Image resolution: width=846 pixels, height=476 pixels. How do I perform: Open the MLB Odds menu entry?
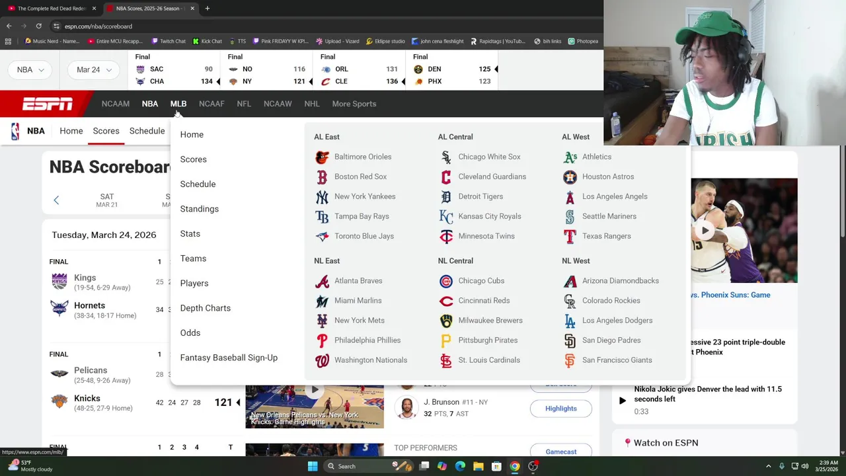click(x=190, y=333)
